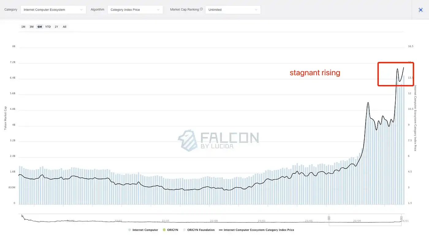429x241 pixels.
Task: Switch to the 1Y time range
Action: (56, 27)
